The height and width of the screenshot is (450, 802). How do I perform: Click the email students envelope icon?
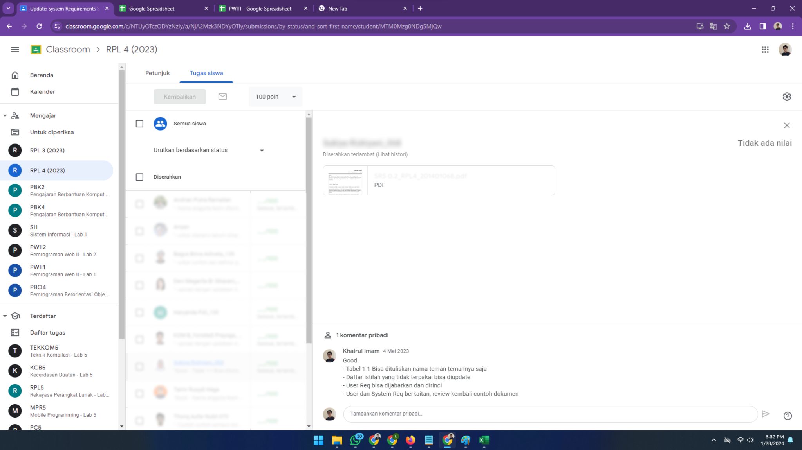coord(222,97)
